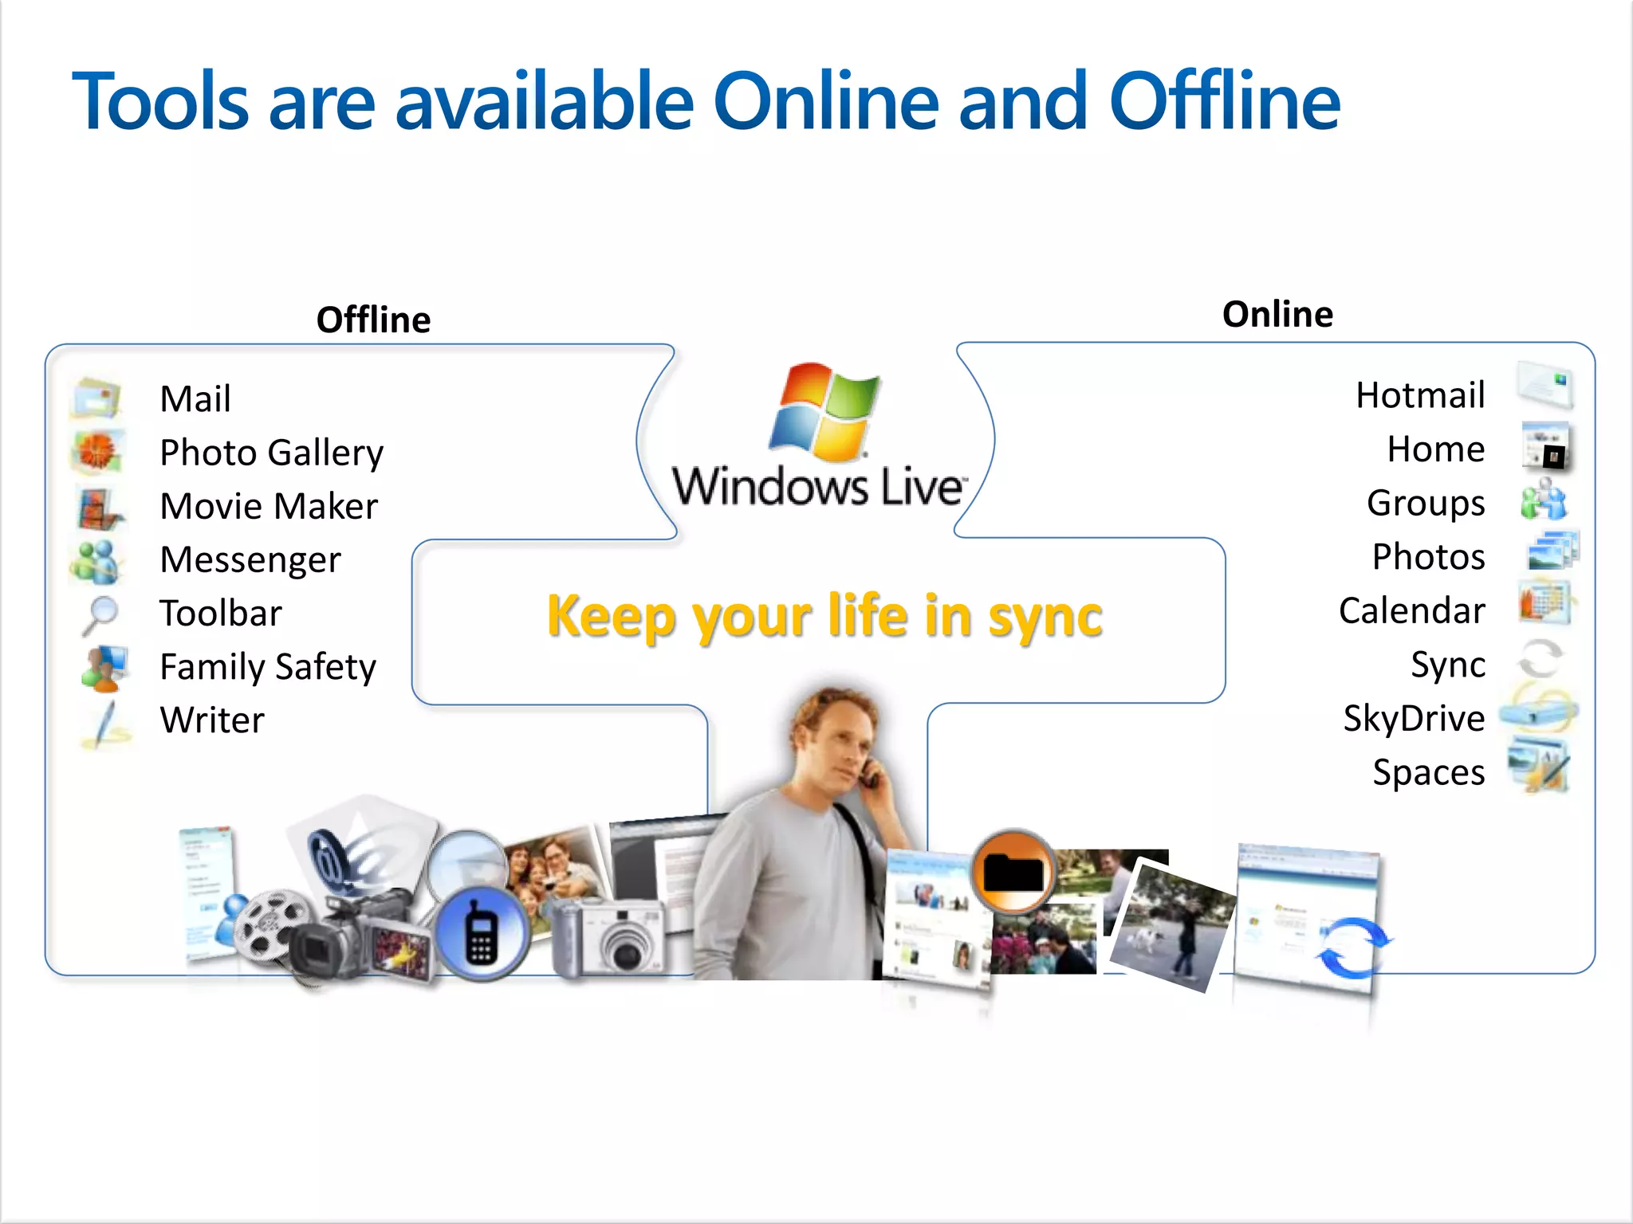Click the film reel icon

(273, 926)
